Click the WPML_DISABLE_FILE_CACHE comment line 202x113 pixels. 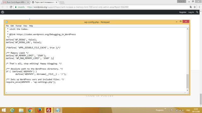click(x=33, y=48)
